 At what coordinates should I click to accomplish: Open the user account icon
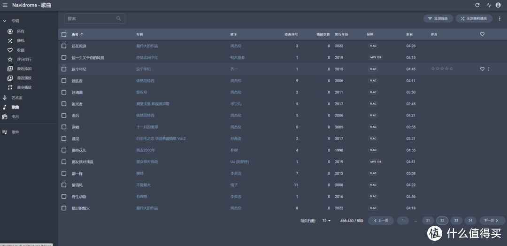[498, 5]
